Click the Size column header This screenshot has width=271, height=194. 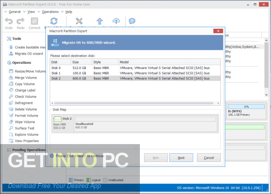tap(81, 62)
